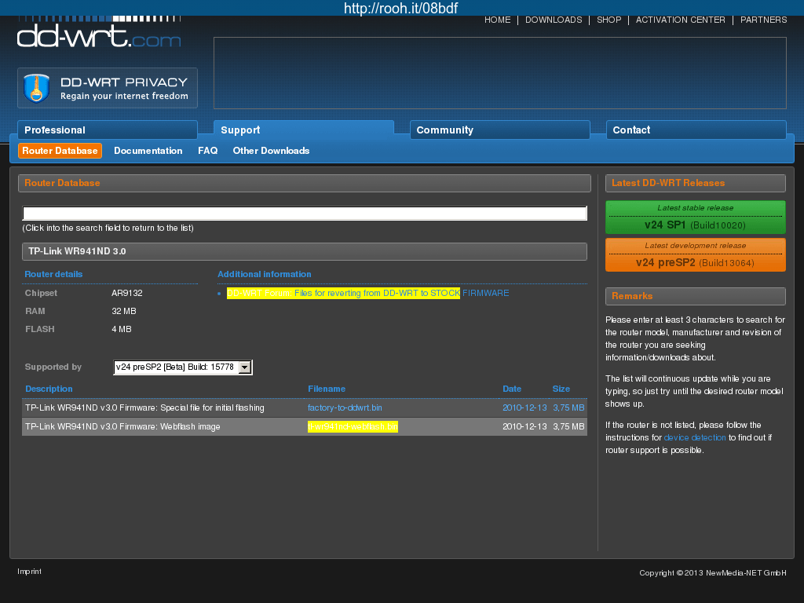Open the Contact tab
804x603 pixels.
(x=696, y=130)
